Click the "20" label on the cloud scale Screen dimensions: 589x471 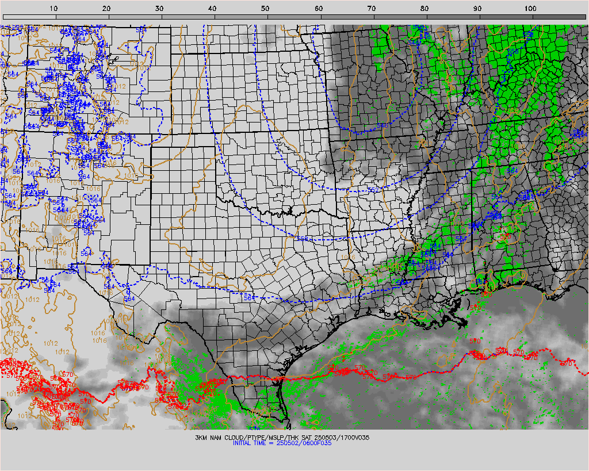(106, 8)
